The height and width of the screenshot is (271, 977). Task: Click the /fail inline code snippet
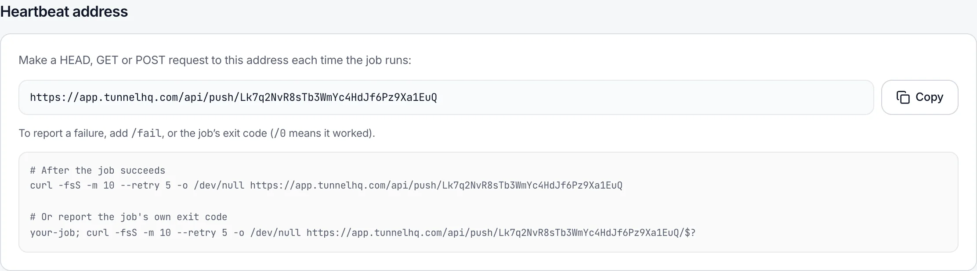146,133
